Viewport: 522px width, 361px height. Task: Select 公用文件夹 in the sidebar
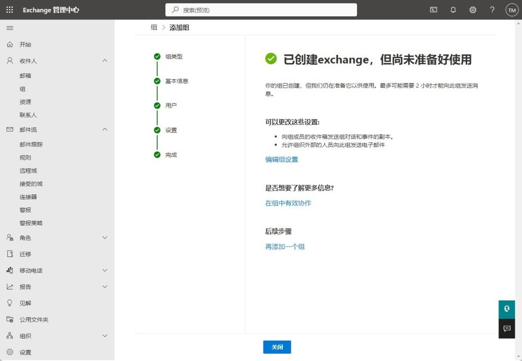click(34, 320)
